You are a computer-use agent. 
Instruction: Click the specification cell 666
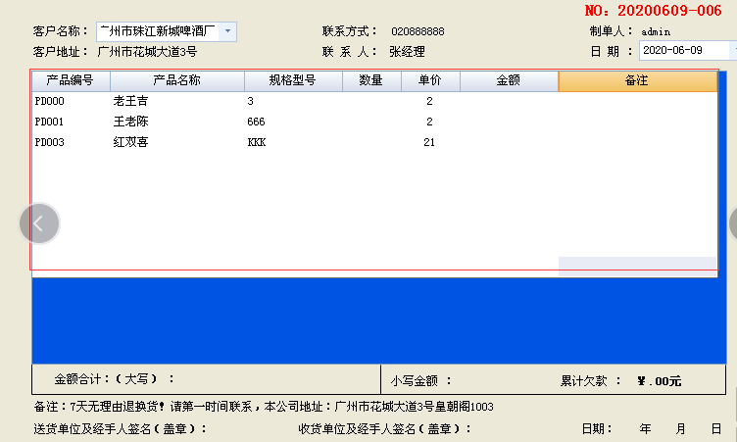point(256,122)
